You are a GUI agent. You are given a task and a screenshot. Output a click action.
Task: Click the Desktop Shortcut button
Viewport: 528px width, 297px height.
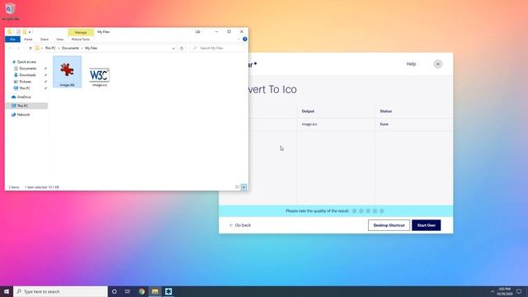point(389,225)
